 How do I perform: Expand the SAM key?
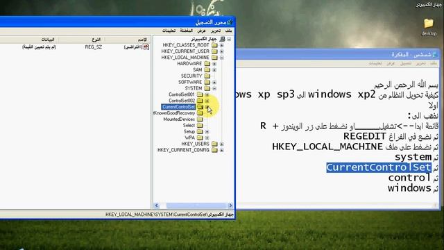[214, 70]
